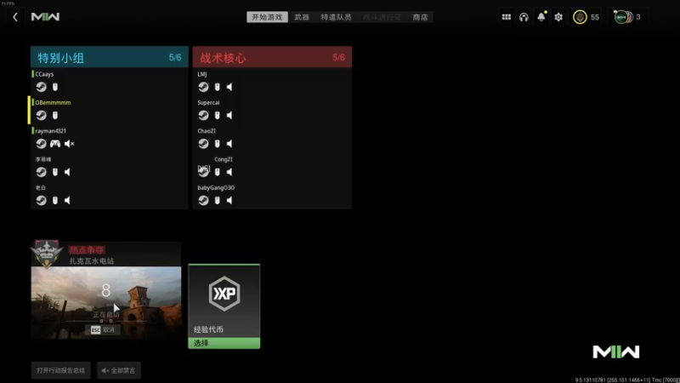Click Steam icon for LMJ

tap(203, 87)
